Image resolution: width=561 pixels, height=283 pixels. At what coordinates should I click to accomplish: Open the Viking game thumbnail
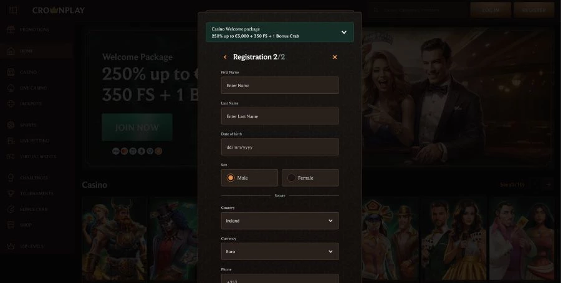[115, 239]
